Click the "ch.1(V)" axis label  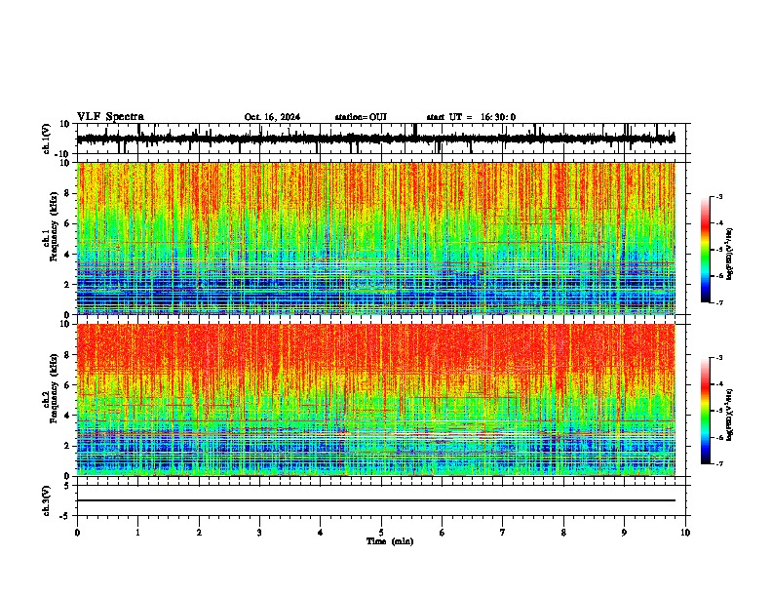click(x=47, y=139)
